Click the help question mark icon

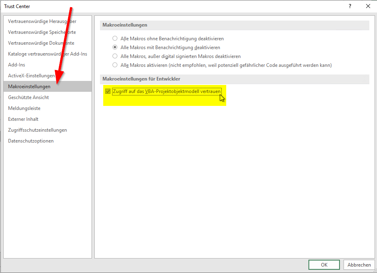point(350,6)
